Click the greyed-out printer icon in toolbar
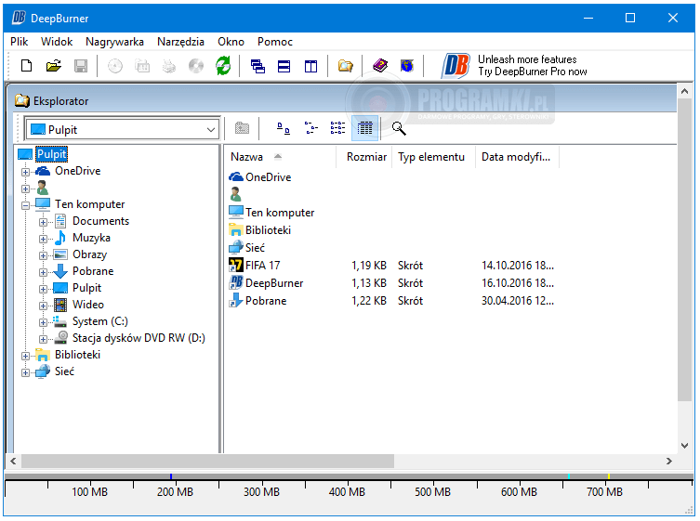700x521 pixels. [169, 66]
